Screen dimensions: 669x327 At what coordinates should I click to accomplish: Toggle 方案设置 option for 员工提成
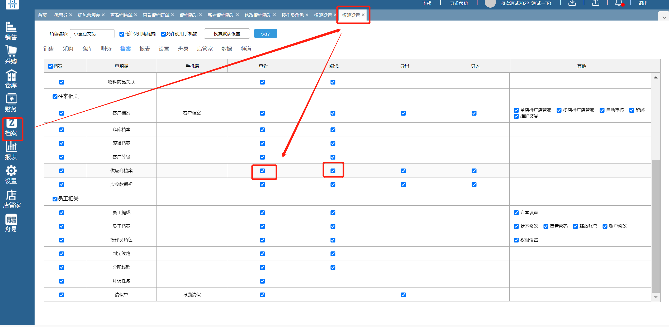click(x=516, y=213)
